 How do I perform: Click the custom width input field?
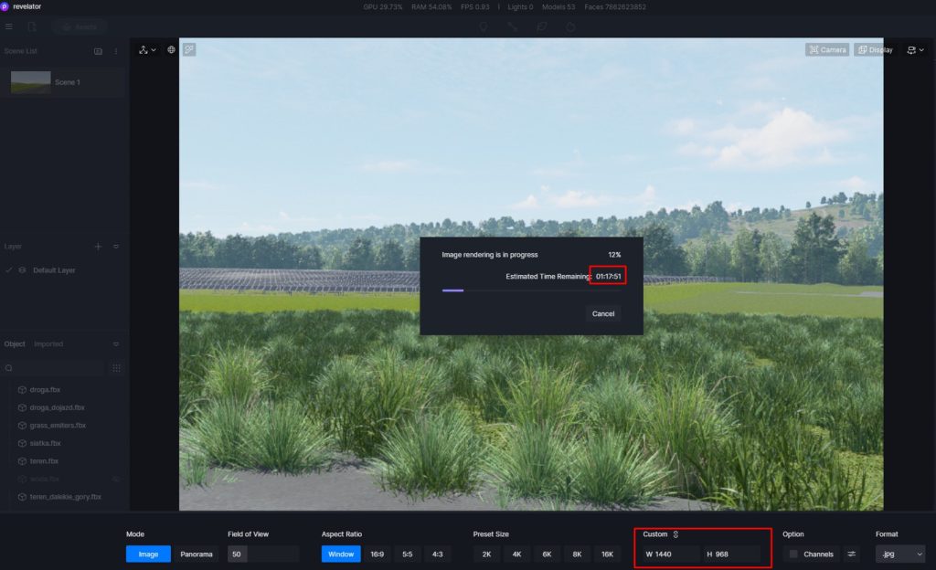[x=669, y=554]
